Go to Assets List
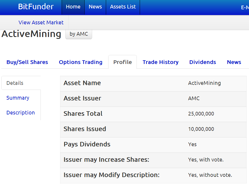This screenshot has height=185, width=249. pyautogui.click(x=123, y=7)
